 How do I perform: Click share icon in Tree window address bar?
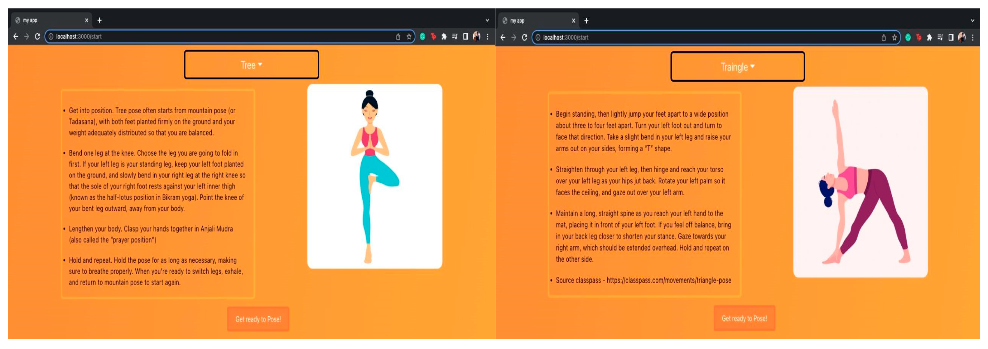point(398,37)
